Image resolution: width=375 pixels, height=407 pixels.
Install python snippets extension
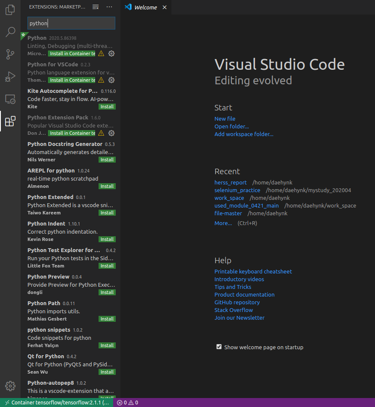107,345
